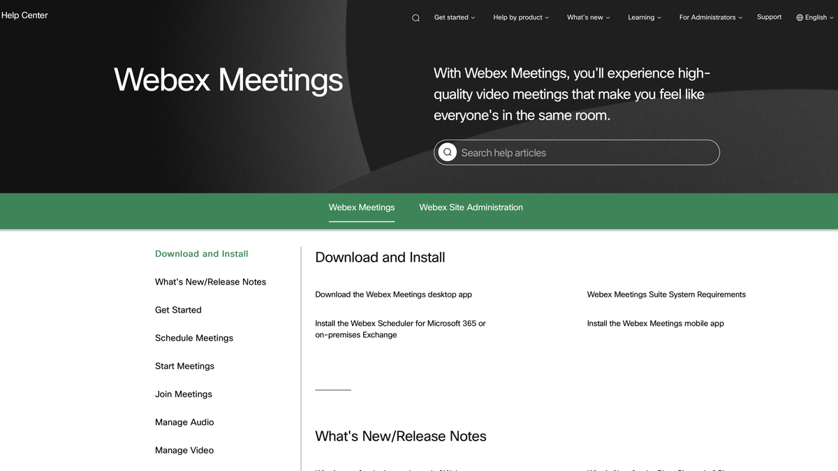This screenshot has height=471, width=838.
Task: Go to Help Center home
Action: [24, 15]
